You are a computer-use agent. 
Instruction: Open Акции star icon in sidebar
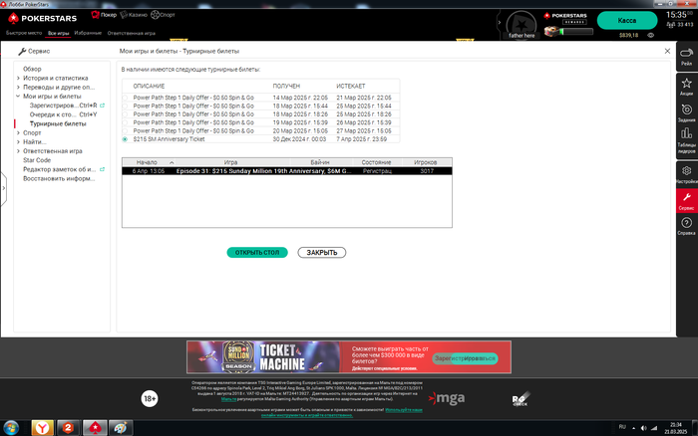(x=686, y=87)
